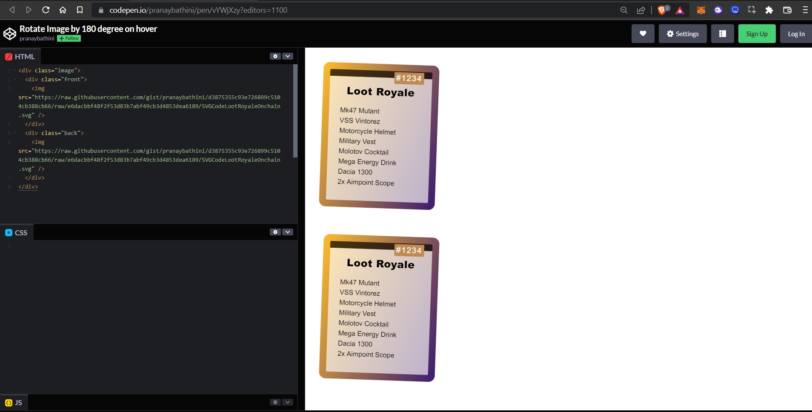The image size is (812, 412).
Task: Click closing </div> on line 8
Action: point(28,186)
